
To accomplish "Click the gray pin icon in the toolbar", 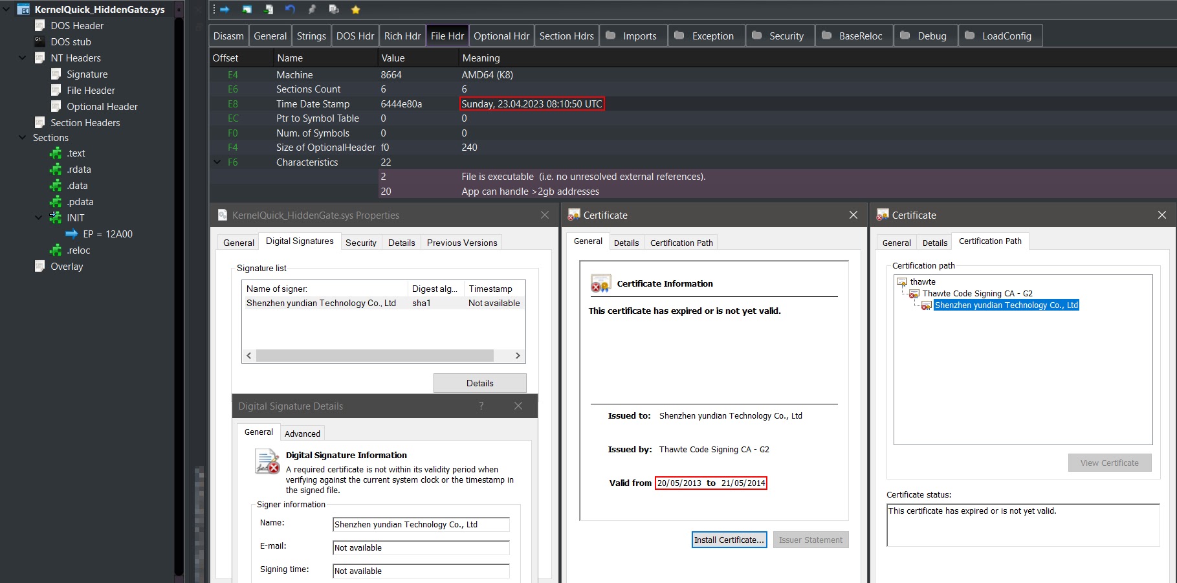I will pyautogui.click(x=312, y=9).
